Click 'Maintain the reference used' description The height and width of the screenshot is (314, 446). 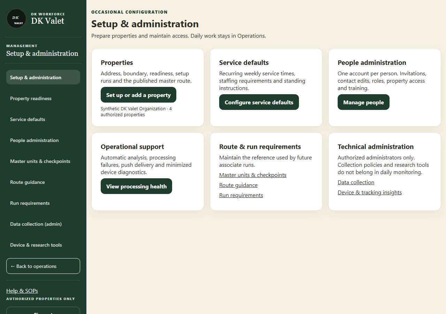point(266,161)
